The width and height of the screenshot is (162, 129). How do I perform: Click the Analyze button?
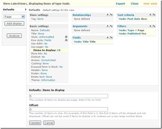click(14, 36)
